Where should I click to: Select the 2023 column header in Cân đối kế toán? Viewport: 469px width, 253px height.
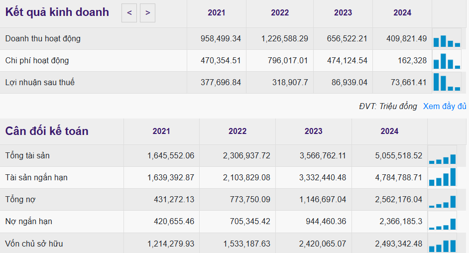point(313,131)
